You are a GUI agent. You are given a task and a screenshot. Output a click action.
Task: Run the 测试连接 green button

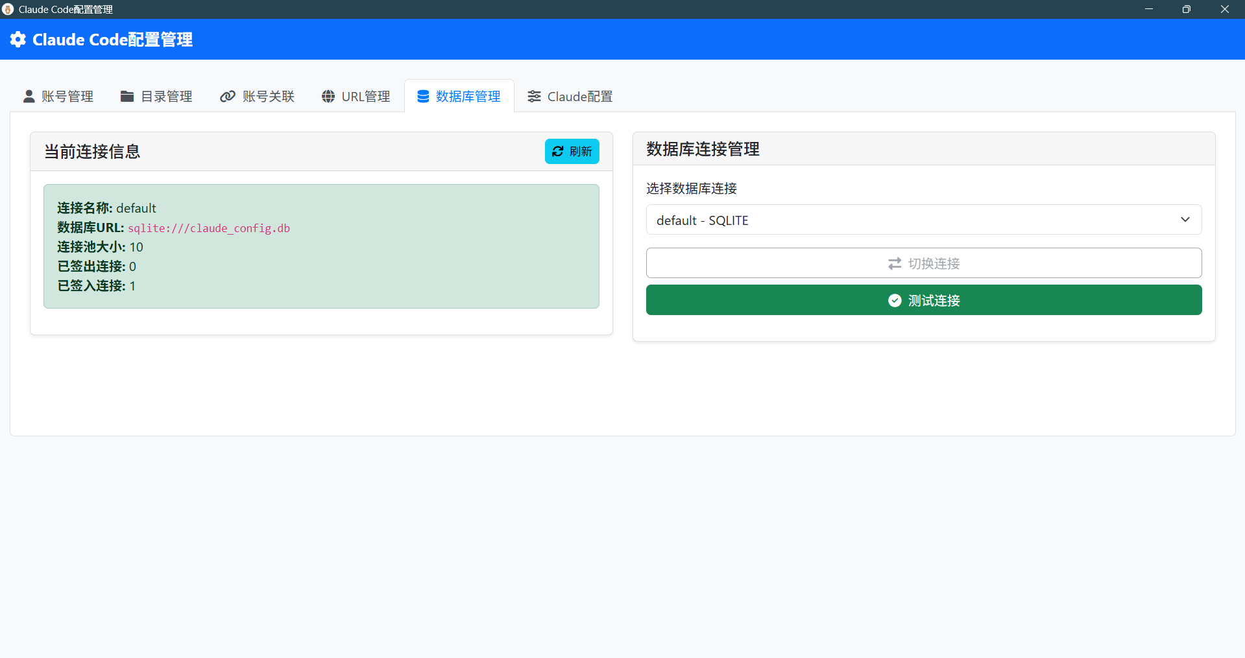(x=924, y=300)
